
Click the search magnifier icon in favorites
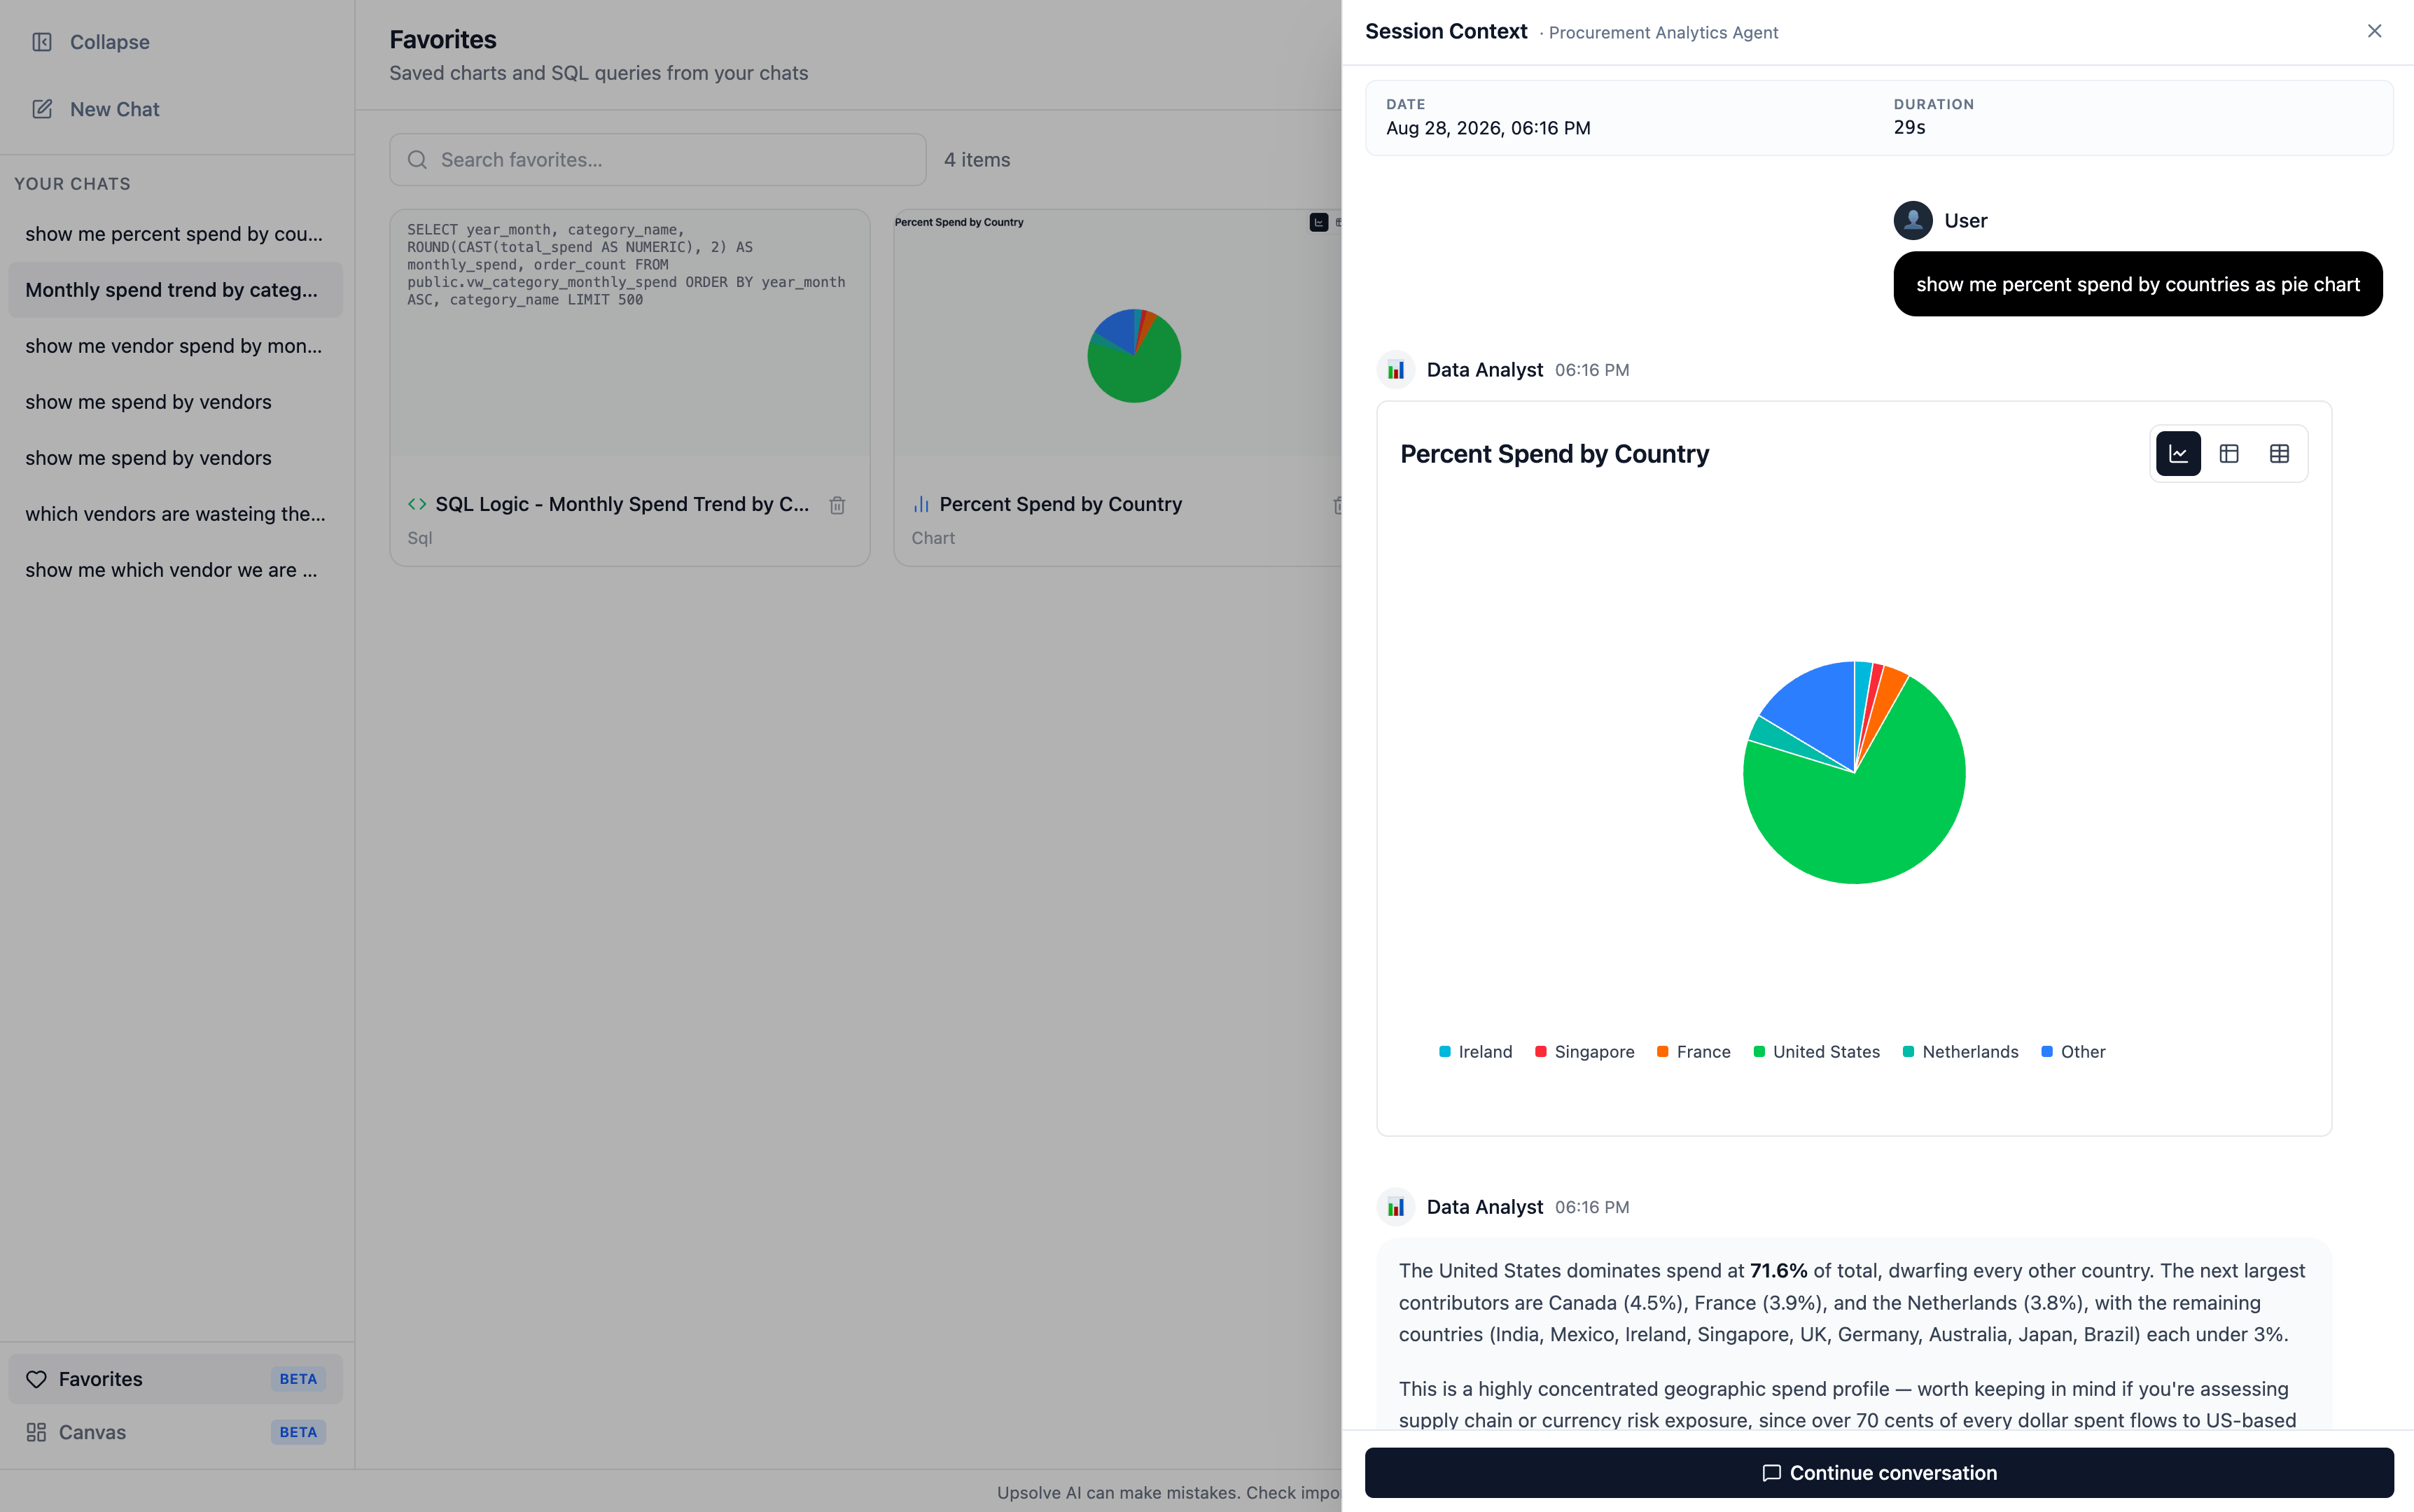pos(417,160)
